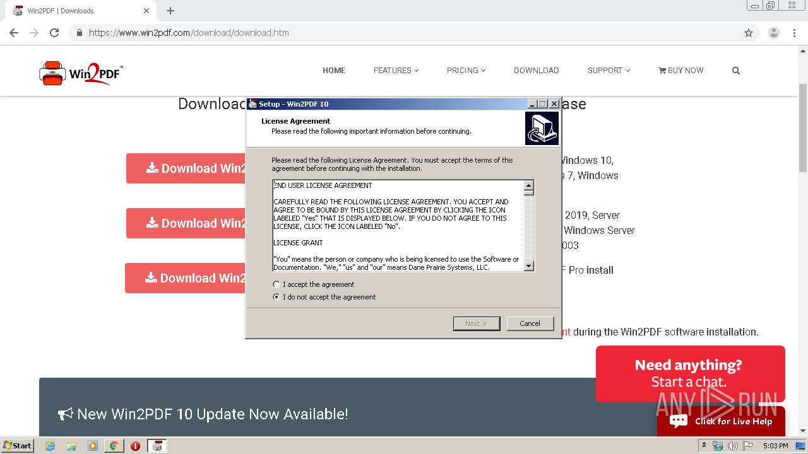Open the DOWNLOAD menu item
Screen dimensions: 808x454
(x=536, y=71)
